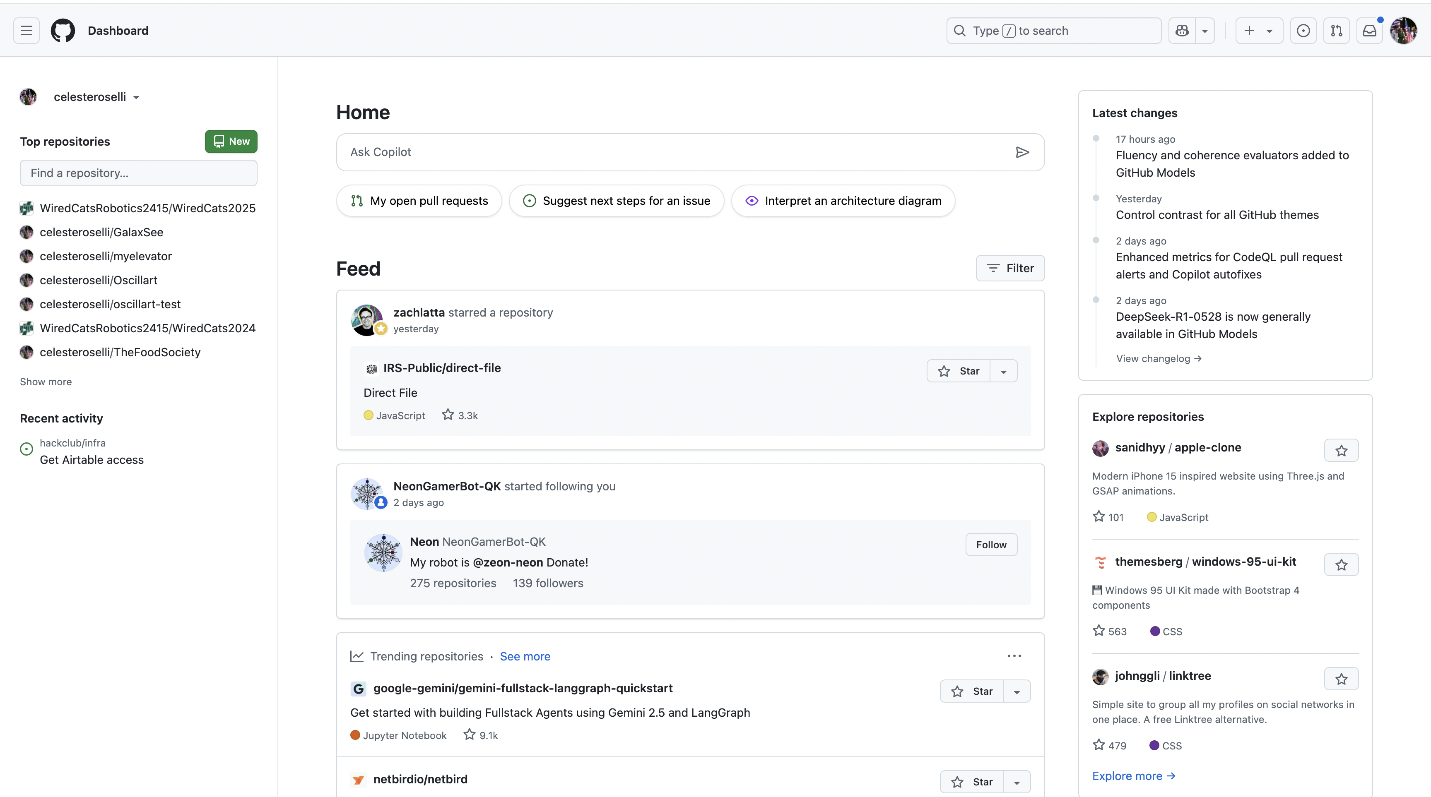Star the gemini-fullstack-langgraph-quickstart repository
Viewport: 1431px width, 797px height.
point(971,691)
